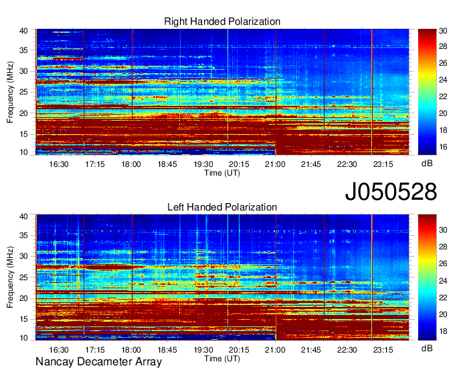This screenshot has height=370, width=455.
Task: Click the 15 MHz tick of Right Handed plot
Action: 23,134
